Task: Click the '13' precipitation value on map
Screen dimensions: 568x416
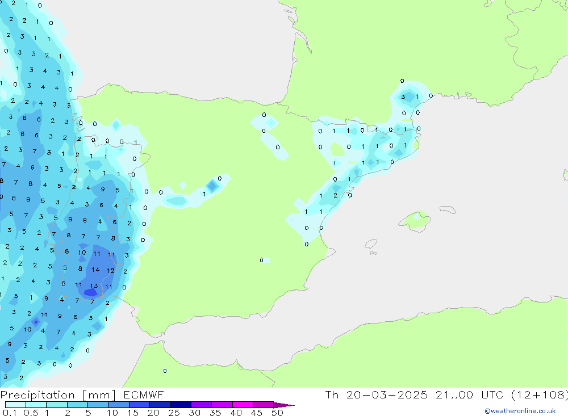Action: tap(94, 285)
